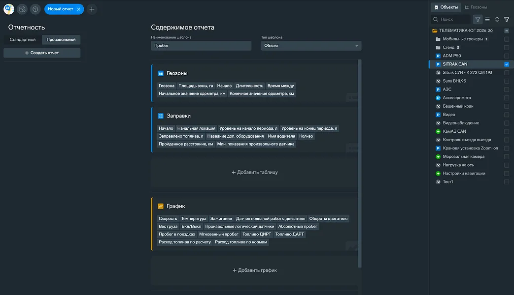Switch to Стандартный reports tab

pos(23,39)
